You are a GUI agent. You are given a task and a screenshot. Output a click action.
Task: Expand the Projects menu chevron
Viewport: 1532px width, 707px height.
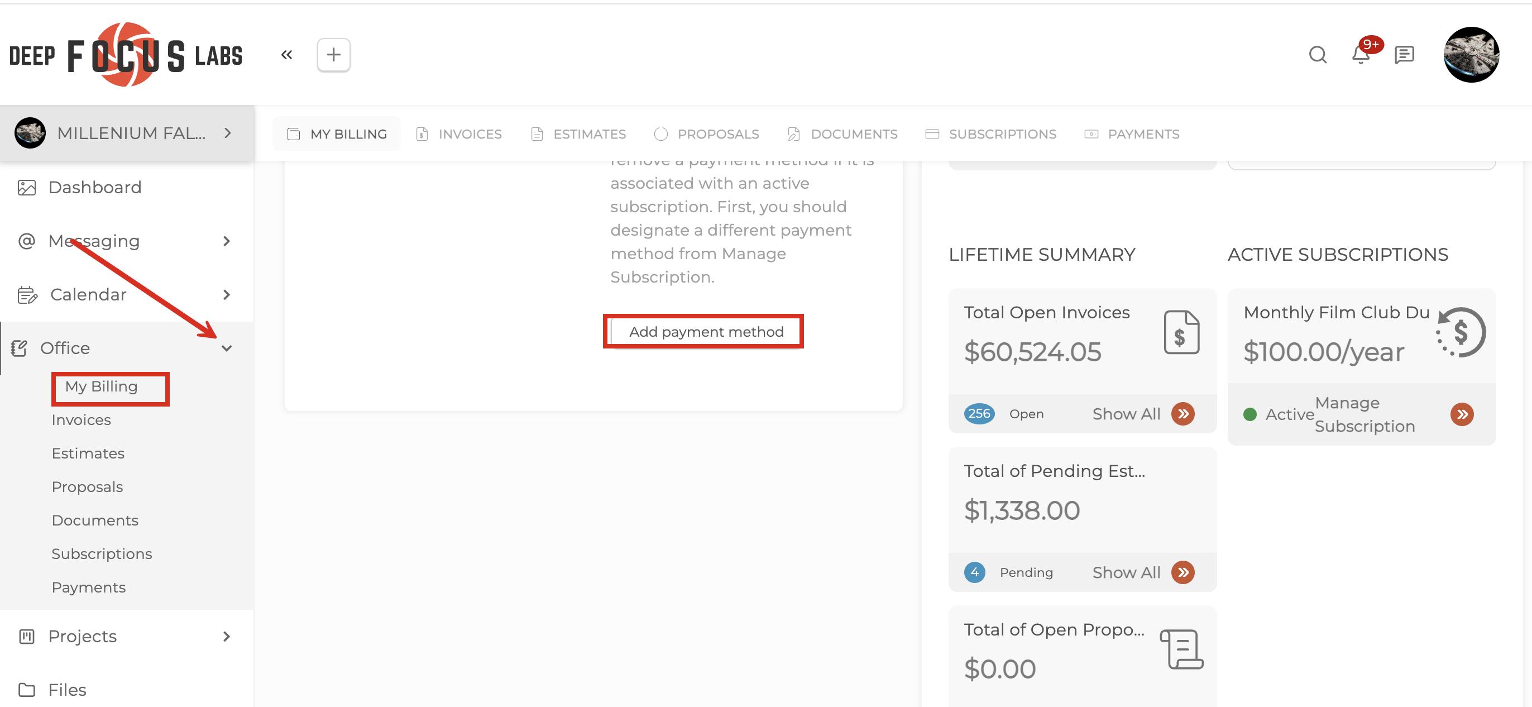coord(227,636)
